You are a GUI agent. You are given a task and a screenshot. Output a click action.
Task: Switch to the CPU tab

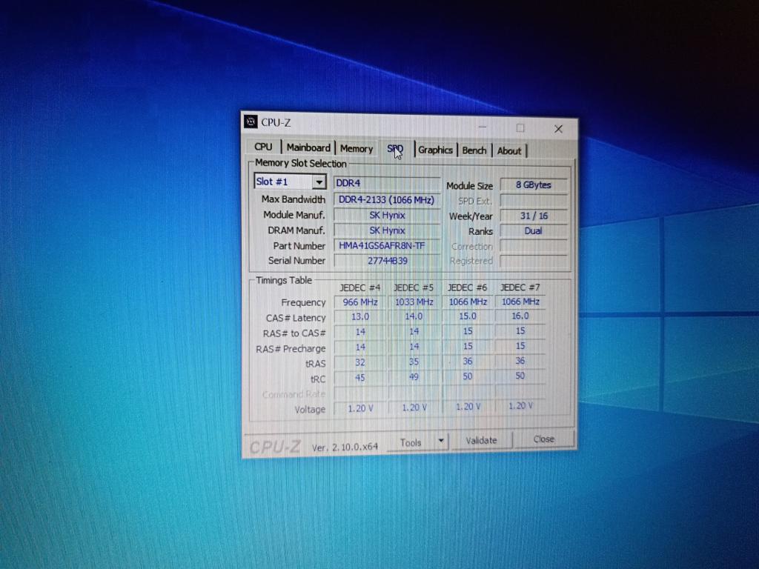click(263, 147)
